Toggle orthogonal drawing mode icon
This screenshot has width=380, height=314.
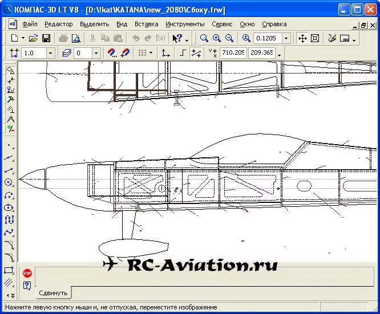183,53
